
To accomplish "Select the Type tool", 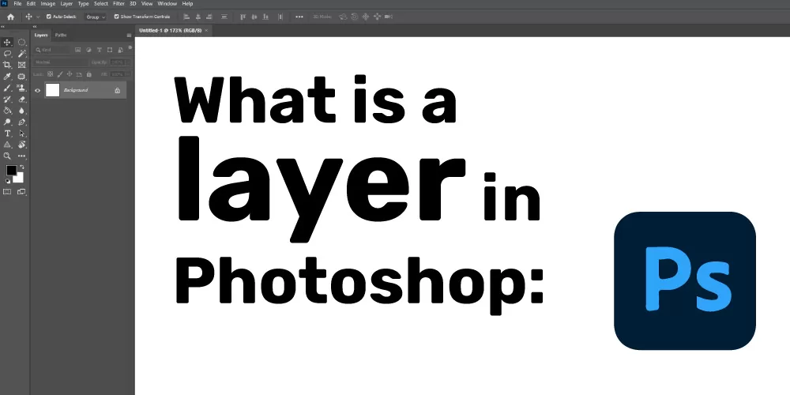I will point(7,134).
